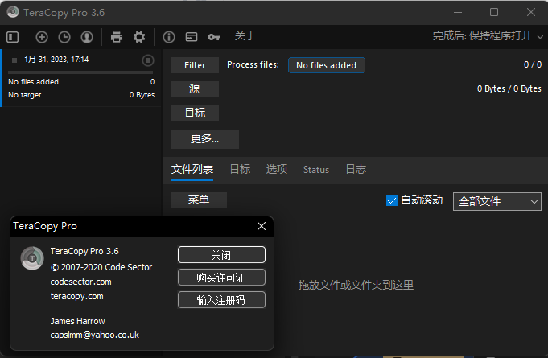The width and height of the screenshot is (548, 358).
Task: Click the 关于 toolbar label
Action: click(245, 35)
